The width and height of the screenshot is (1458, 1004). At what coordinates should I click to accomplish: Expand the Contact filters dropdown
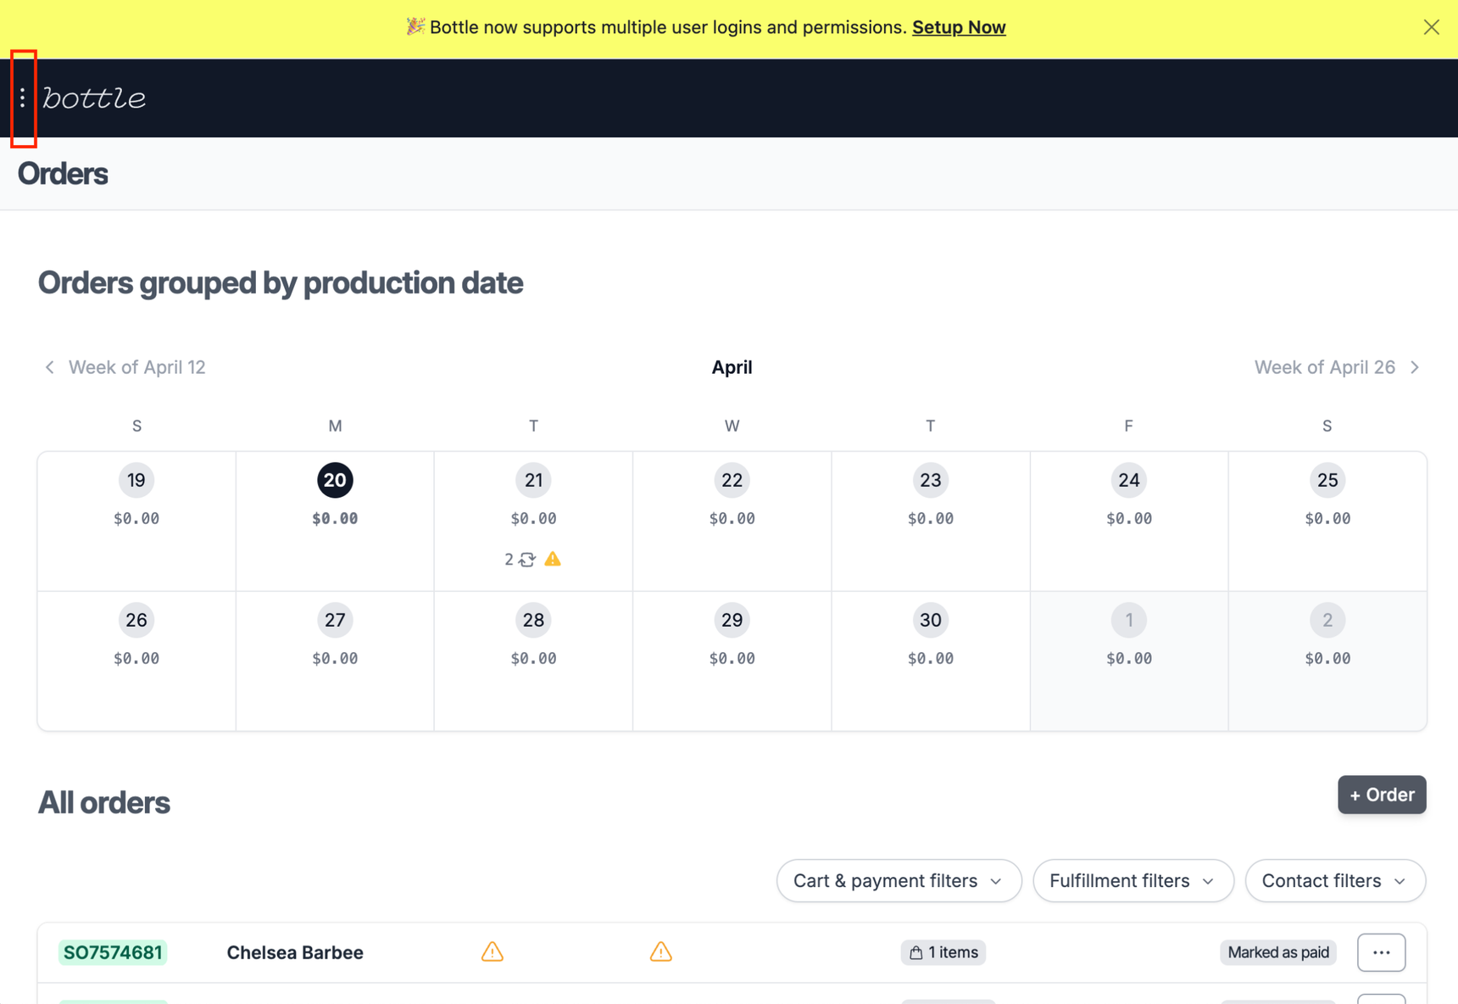pos(1334,881)
